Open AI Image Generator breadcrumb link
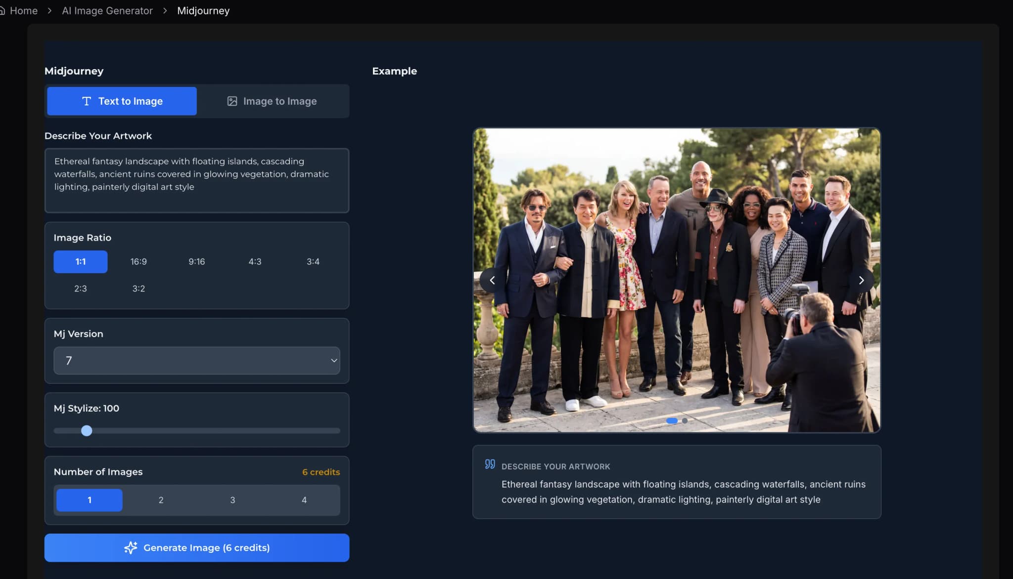 tap(107, 11)
